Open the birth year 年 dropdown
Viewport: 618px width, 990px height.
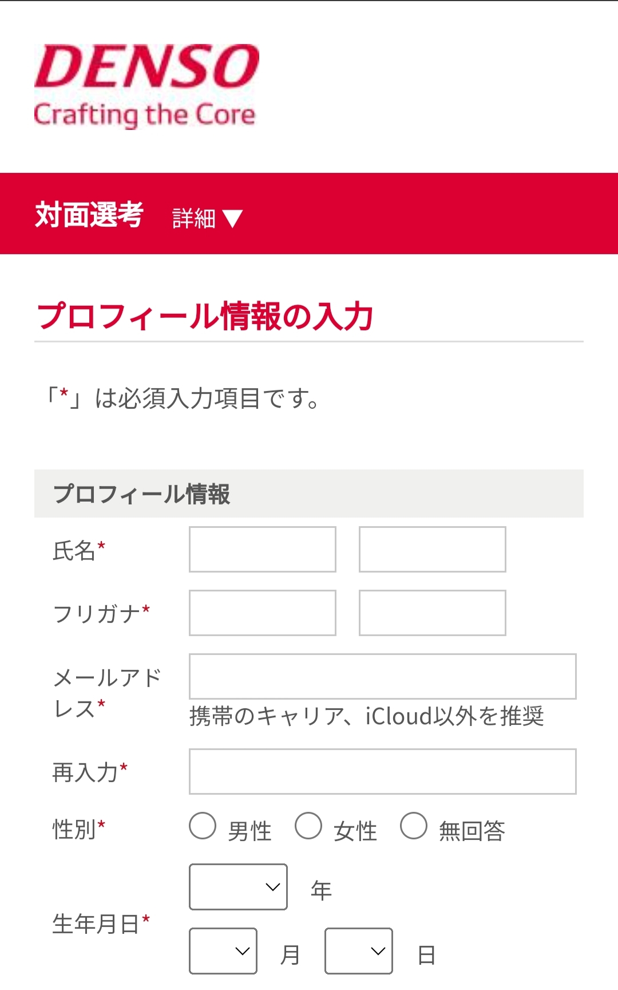[x=239, y=887]
